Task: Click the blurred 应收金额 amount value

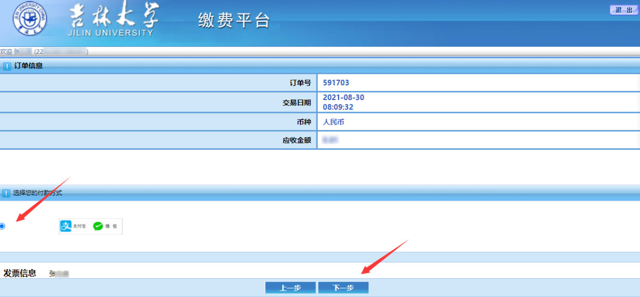Action: 330,140
